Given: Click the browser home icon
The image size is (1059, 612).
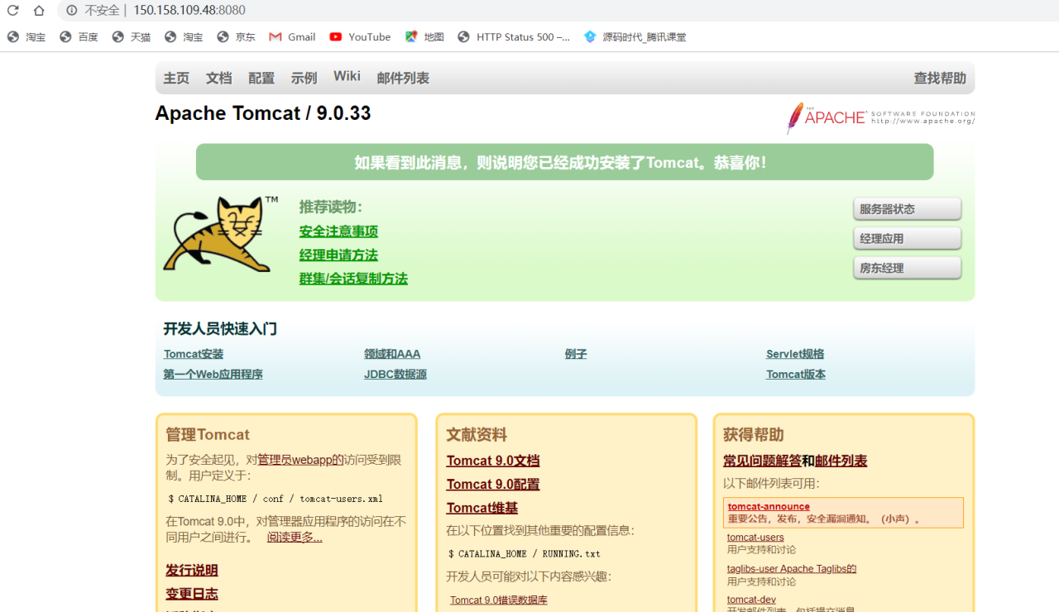Looking at the screenshot, I should (38, 11).
